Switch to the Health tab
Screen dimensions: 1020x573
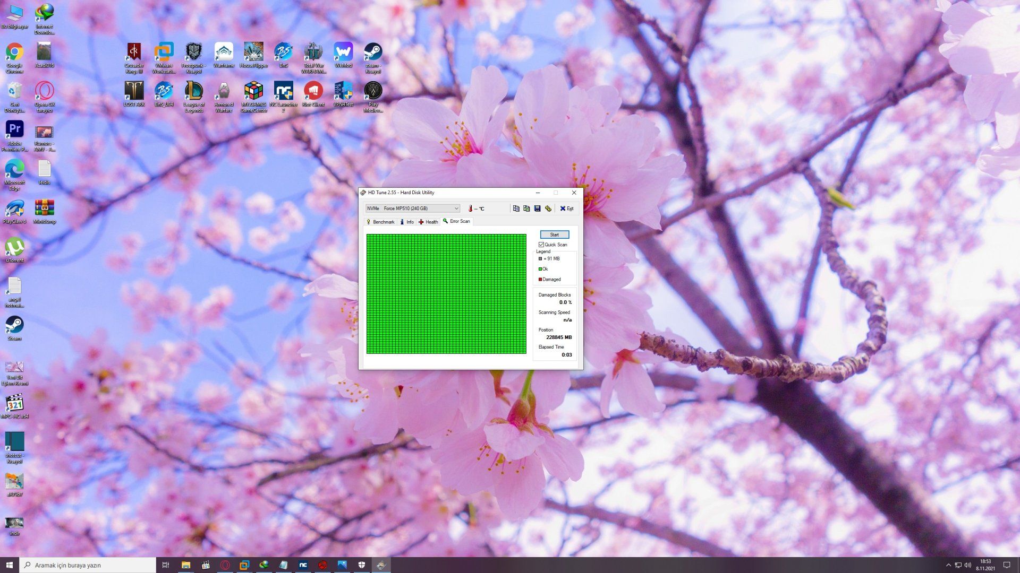click(x=428, y=222)
